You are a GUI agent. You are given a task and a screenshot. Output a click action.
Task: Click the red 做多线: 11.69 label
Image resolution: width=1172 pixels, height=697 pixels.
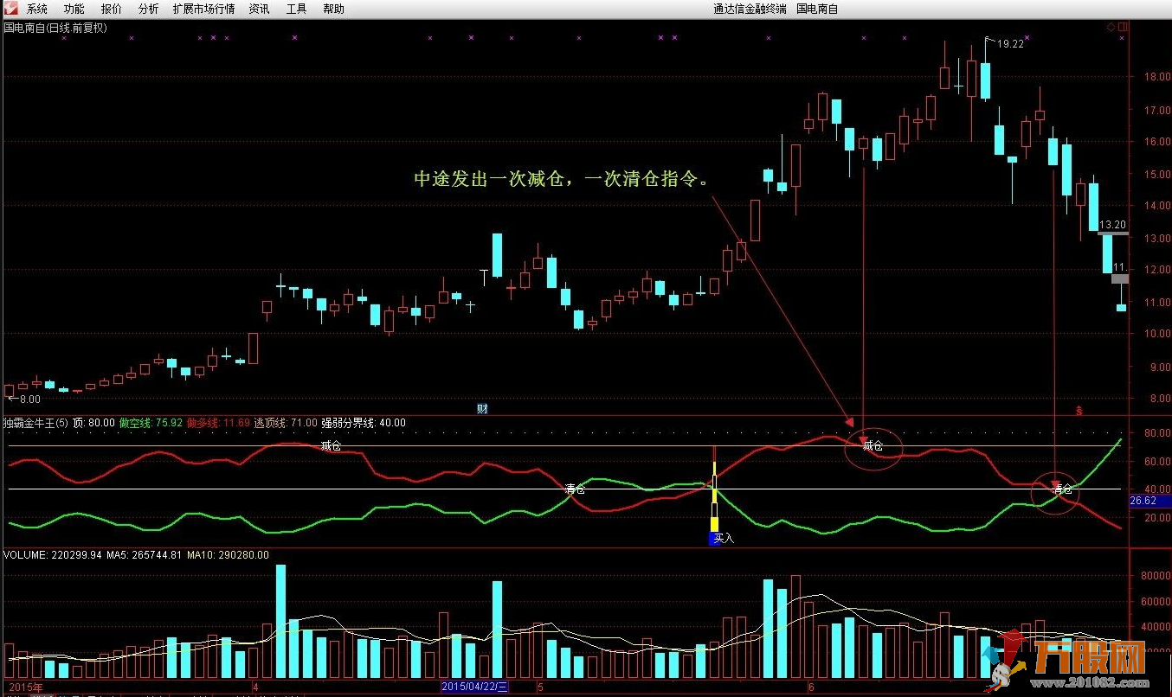(x=219, y=424)
